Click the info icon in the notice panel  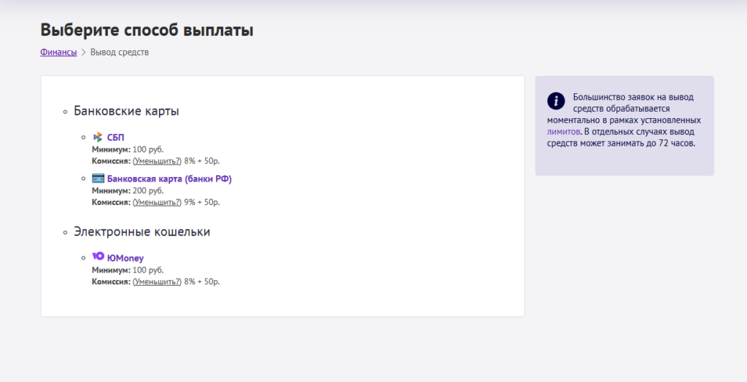(556, 101)
